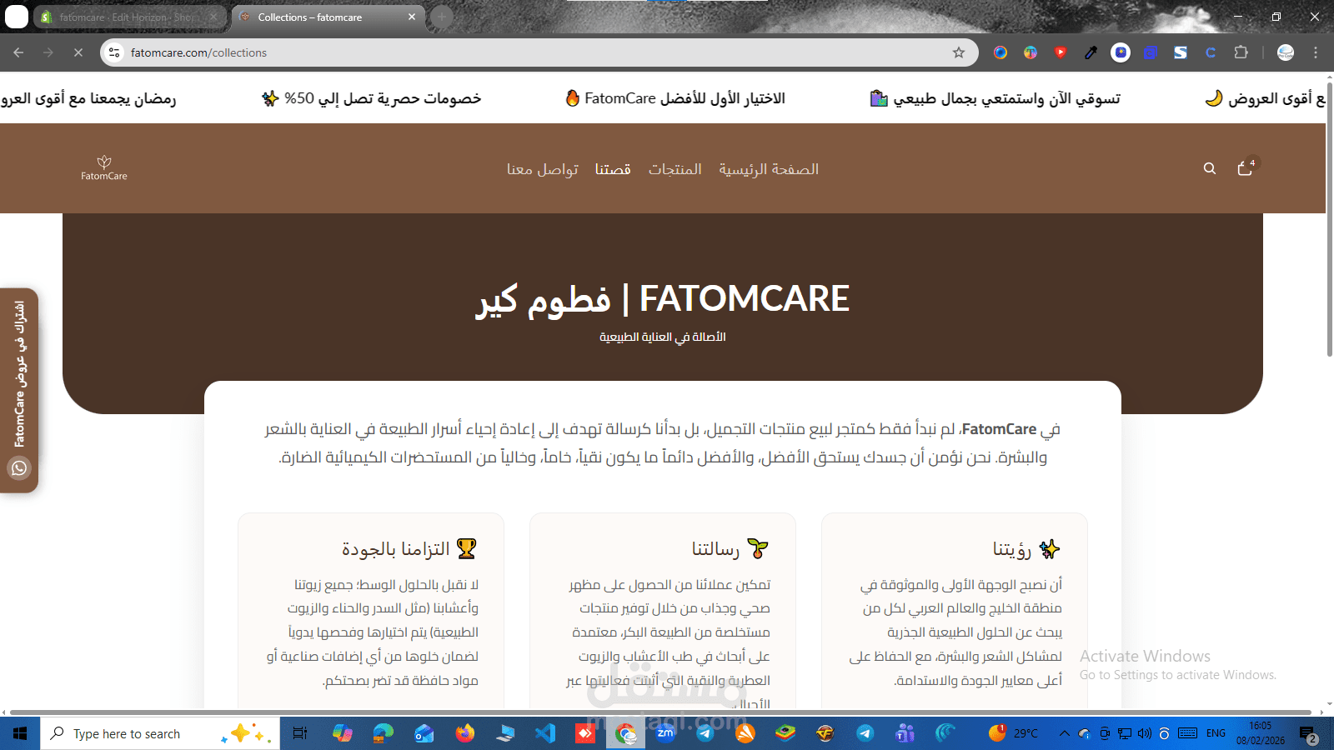This screenshot has width=1334, height=750.
Task: Click the search magnifier in site header
Action: click(1210, 168)
